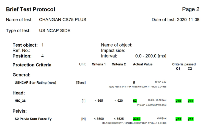211x137 pixels.
Task: Click the Protection Criteria table header
Action: (32, 65)
